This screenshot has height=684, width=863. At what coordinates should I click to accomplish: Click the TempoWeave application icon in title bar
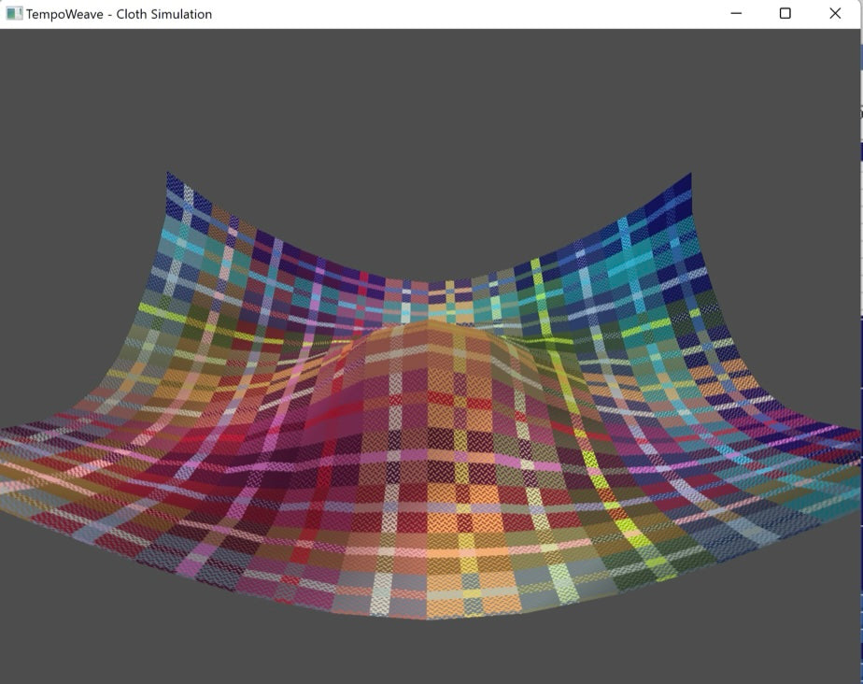15,14
